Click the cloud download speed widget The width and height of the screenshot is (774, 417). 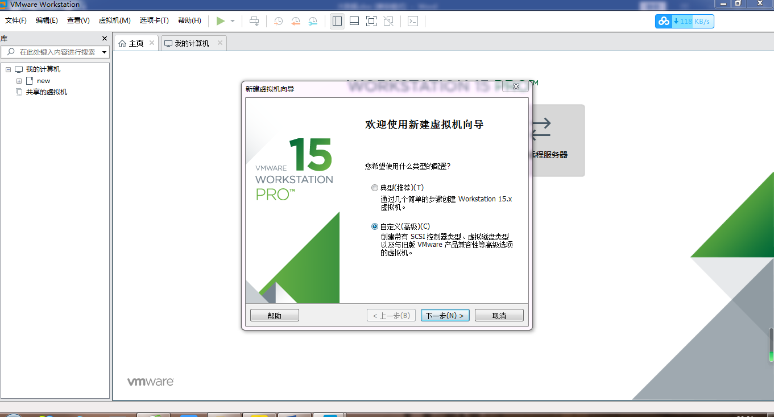click(x=684, y=21)
